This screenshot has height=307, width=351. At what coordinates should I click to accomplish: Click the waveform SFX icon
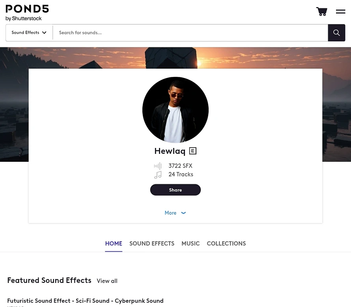[158, 166]
